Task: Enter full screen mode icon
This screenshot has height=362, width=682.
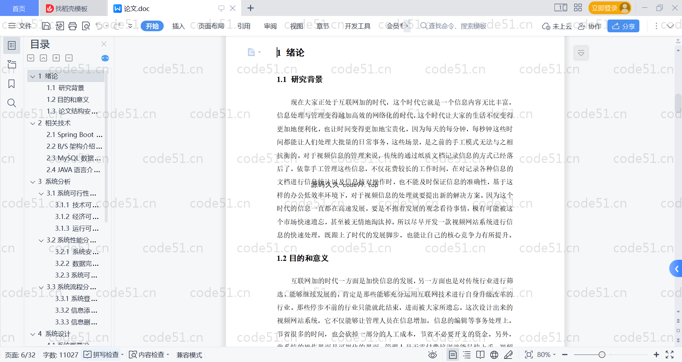Action: [670, 355]
